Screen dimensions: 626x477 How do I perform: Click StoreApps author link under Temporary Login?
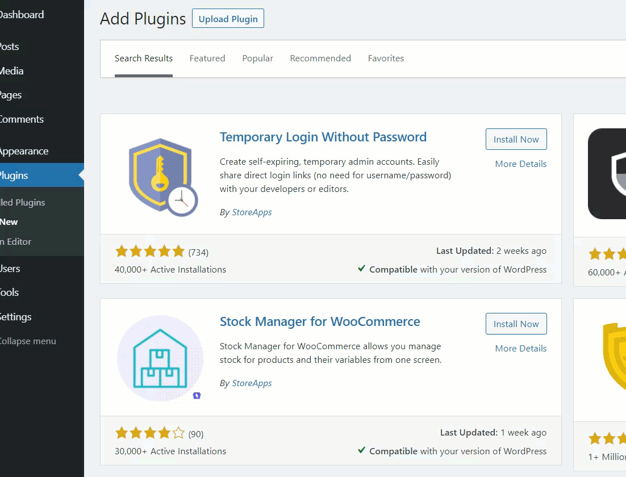(252, 212)
